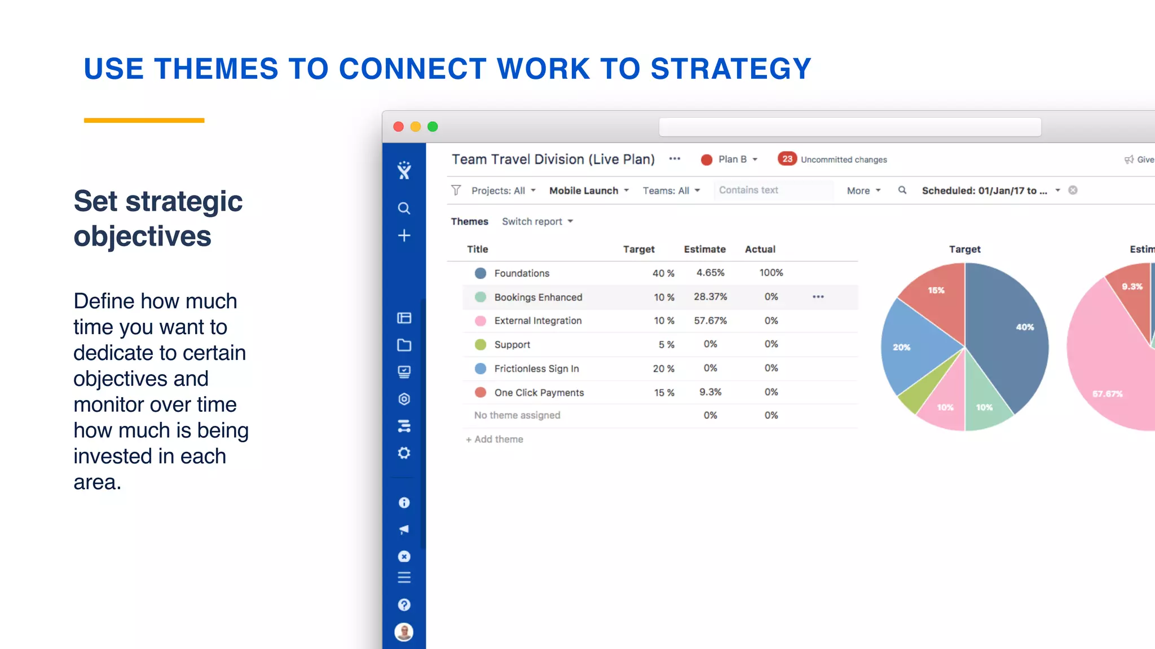Click One Click Payments target 15 %

664,393
